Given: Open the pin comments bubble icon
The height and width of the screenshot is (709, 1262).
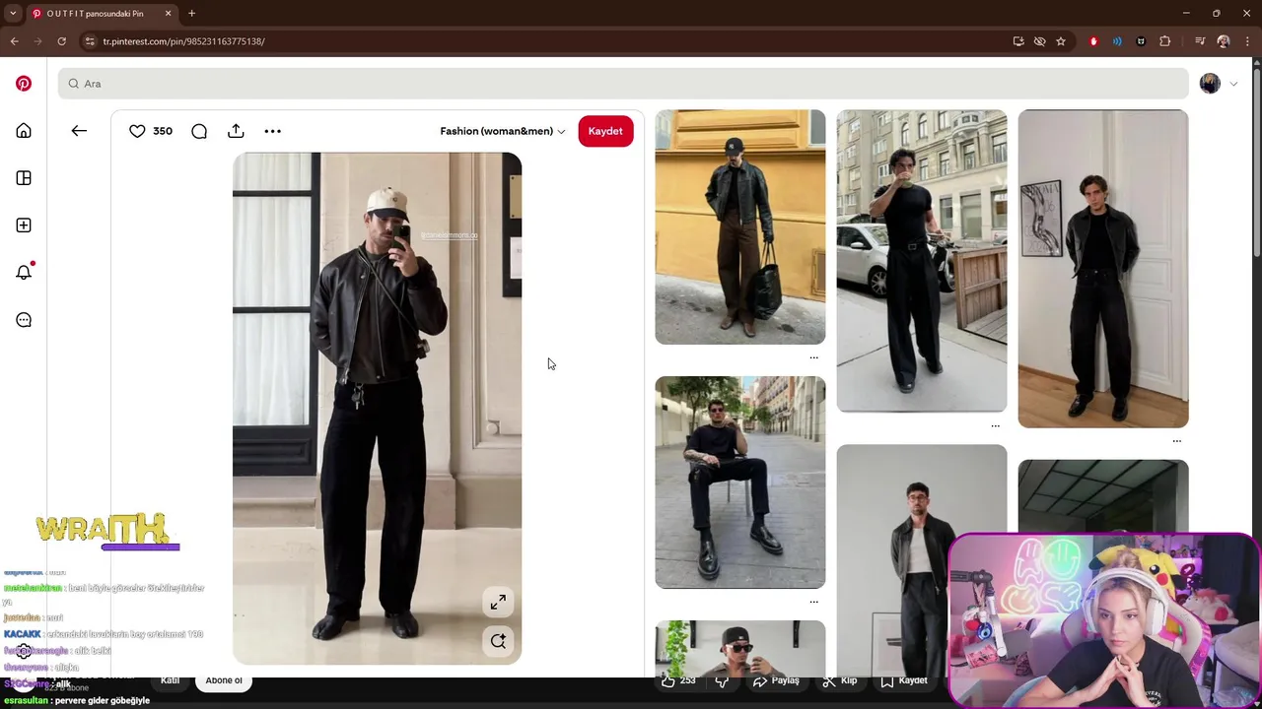Looking at the screenshot, I should 199,131.
